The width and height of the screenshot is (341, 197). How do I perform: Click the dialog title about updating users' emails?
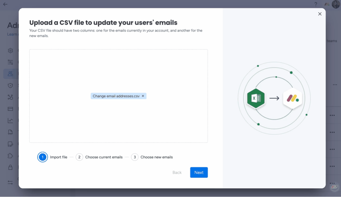click(103, 23)
